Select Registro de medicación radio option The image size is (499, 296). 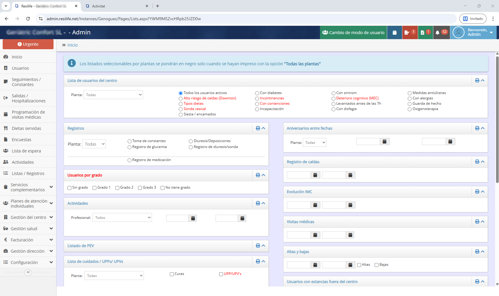tap(129, 160)
